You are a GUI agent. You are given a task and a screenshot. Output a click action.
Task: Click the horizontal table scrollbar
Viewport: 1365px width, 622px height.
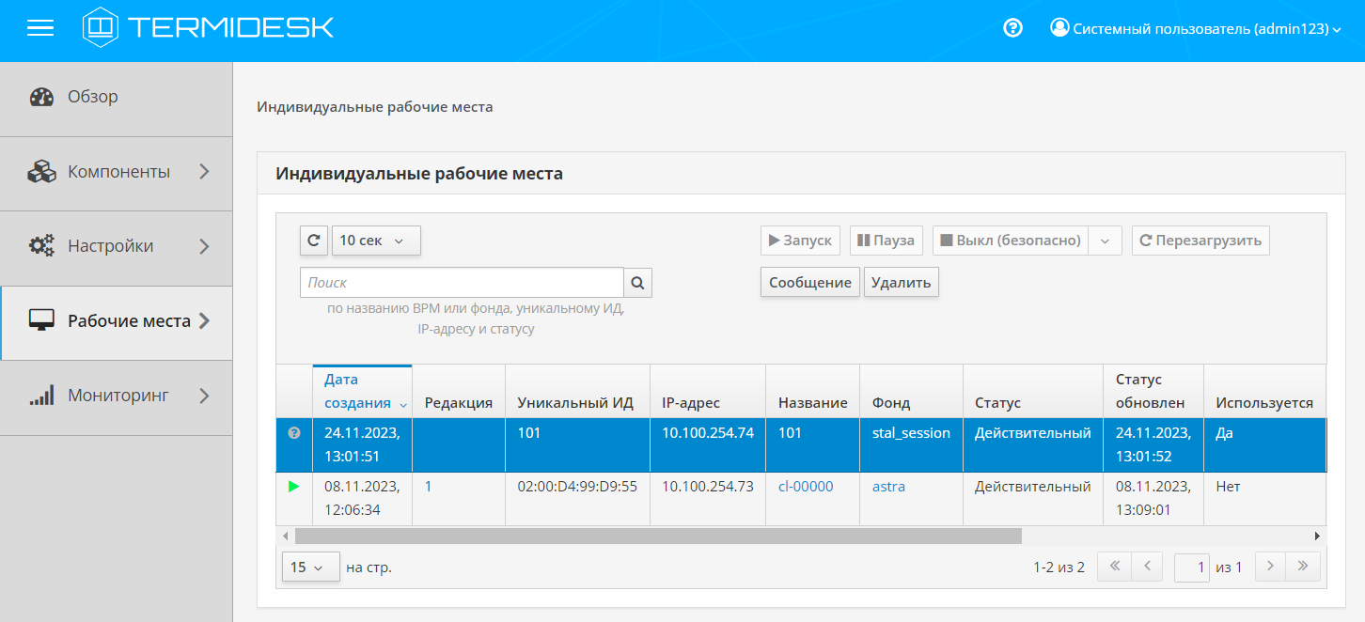click(x=658, y=536)
